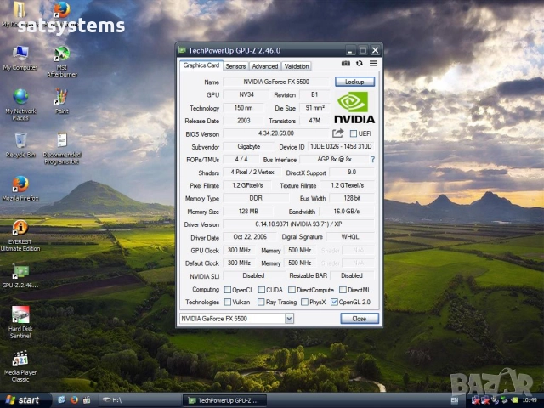Uncheck the OpenGL 2.0 checkbox

334,302
